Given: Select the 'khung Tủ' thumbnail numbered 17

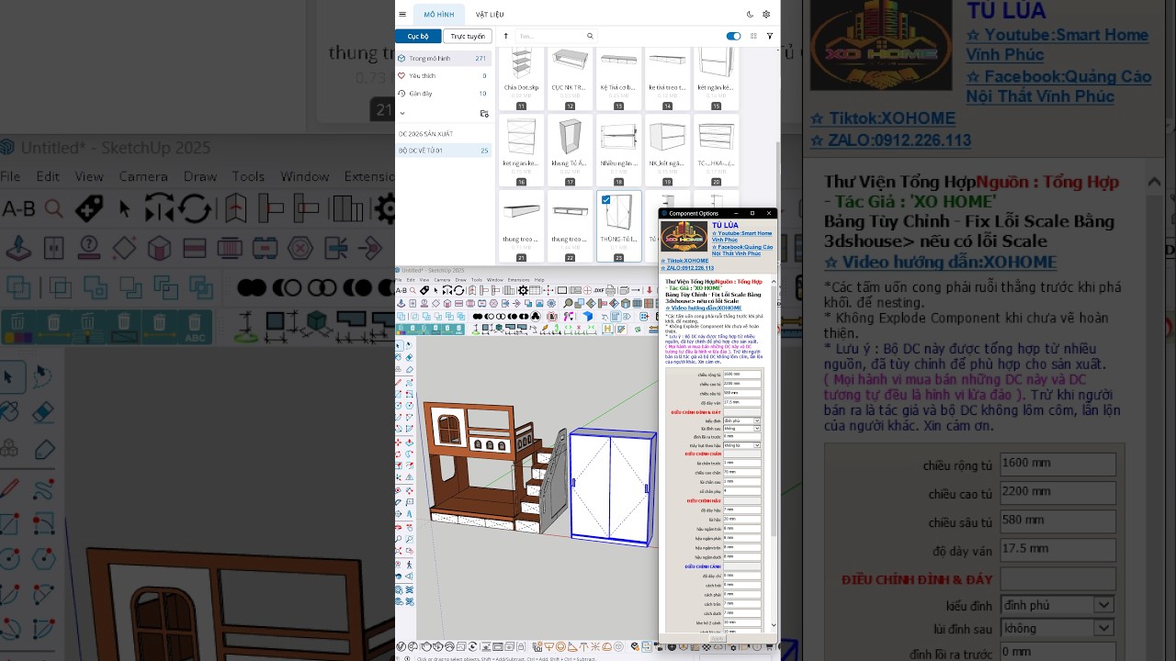Looking at the screenshot, I should tap(570, 150).
